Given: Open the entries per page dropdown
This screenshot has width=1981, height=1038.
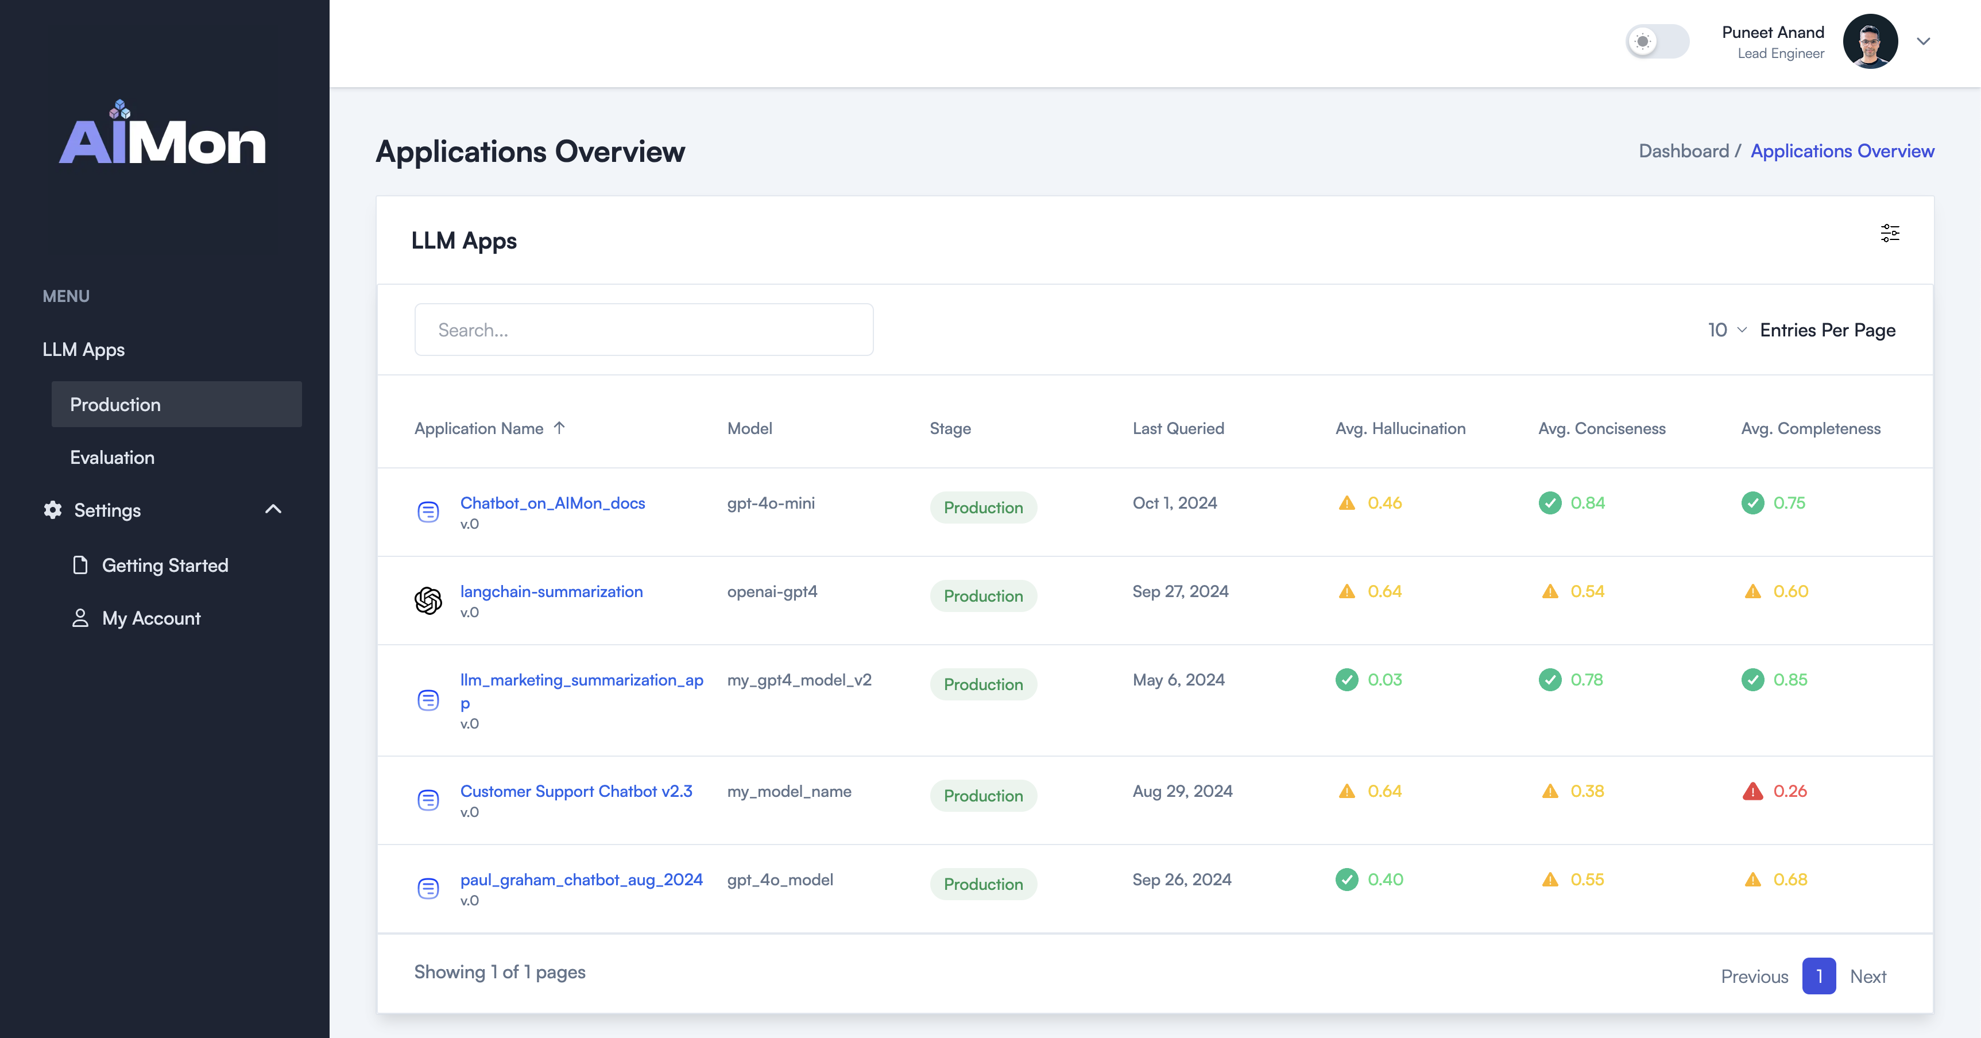Looking at the screenshot, I should tap(1725, 330).
